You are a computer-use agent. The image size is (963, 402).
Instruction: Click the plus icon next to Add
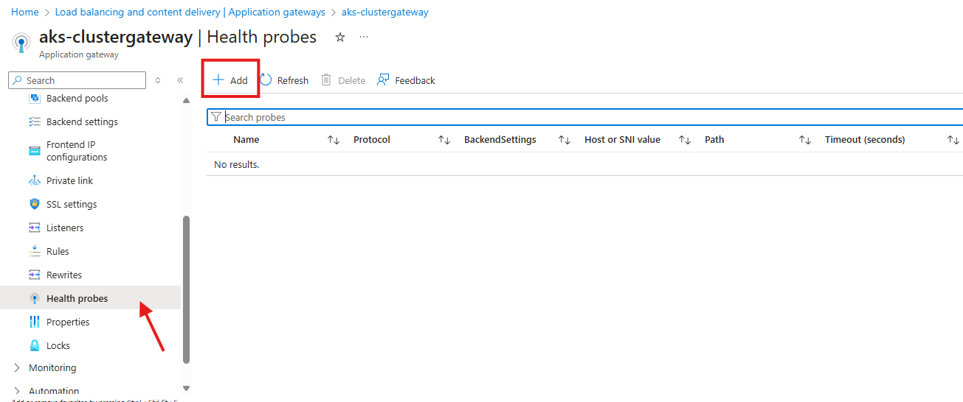[218, 80]
